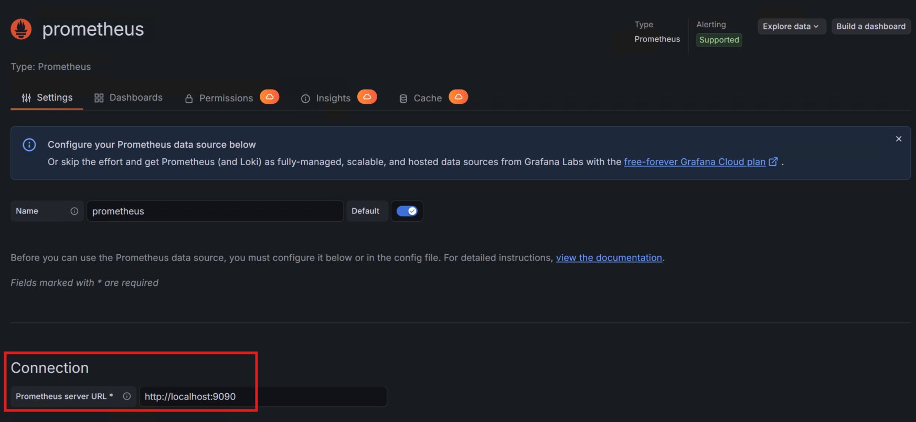Open the Permissions tab
The height and width of the screenshot is (422, 916).
point(219,98)
